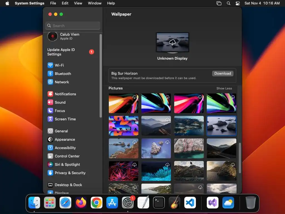Open Visual Studio from the Dock
This screenshot has width=285, height=214.
point(213,203)
